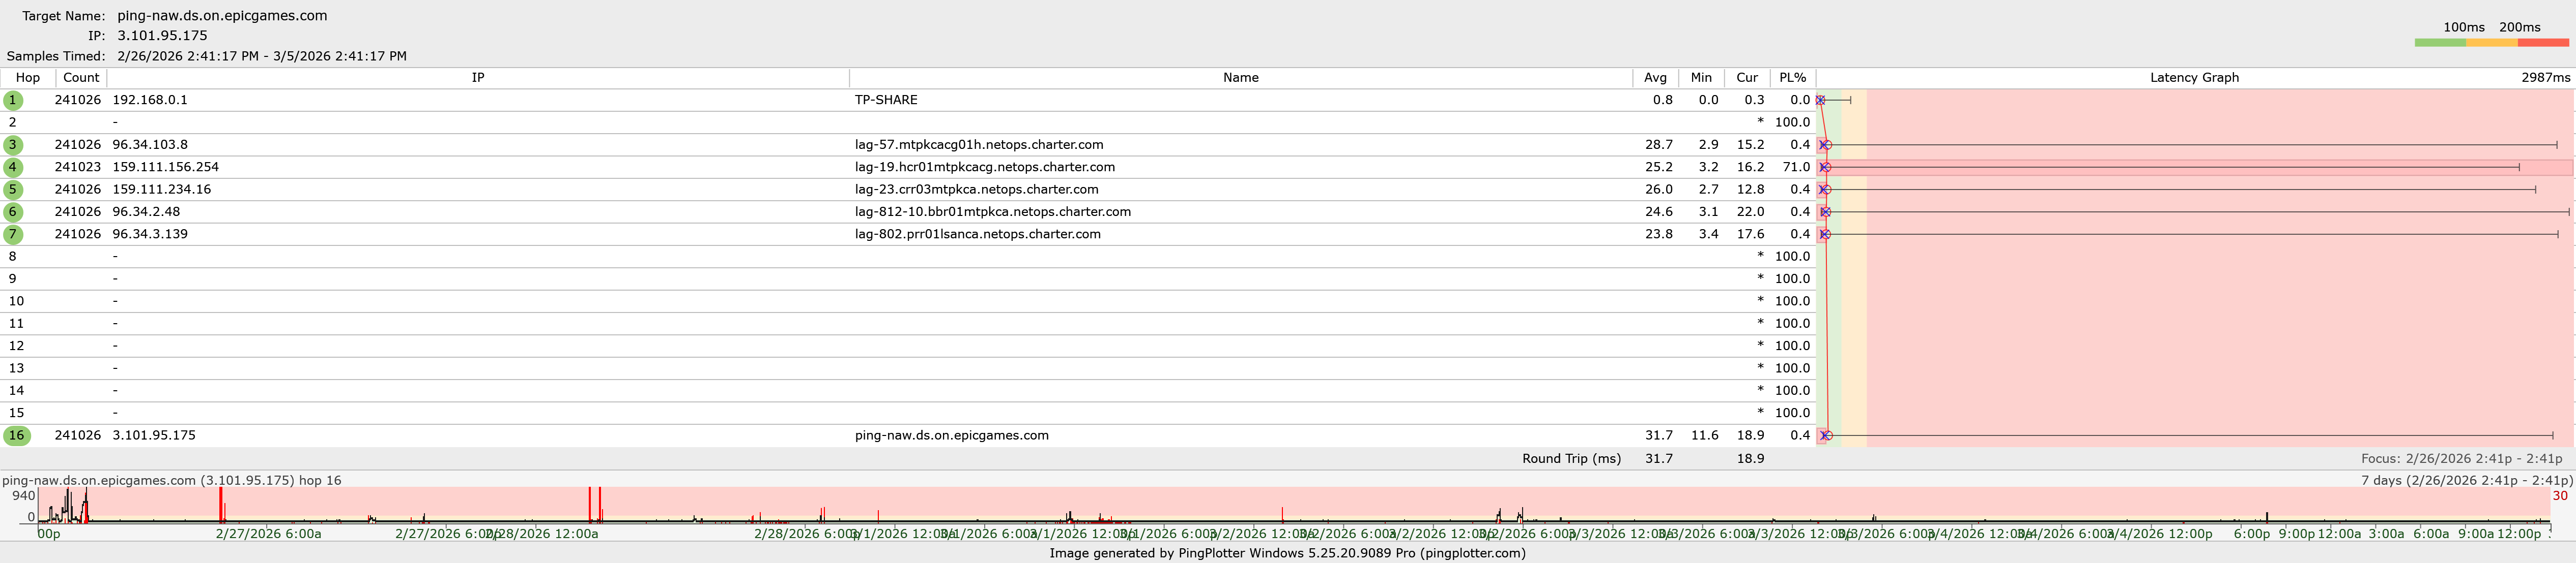Click the hop 4 green circle icon
This screenshot has width=2576, height=563.
[13, 167]
